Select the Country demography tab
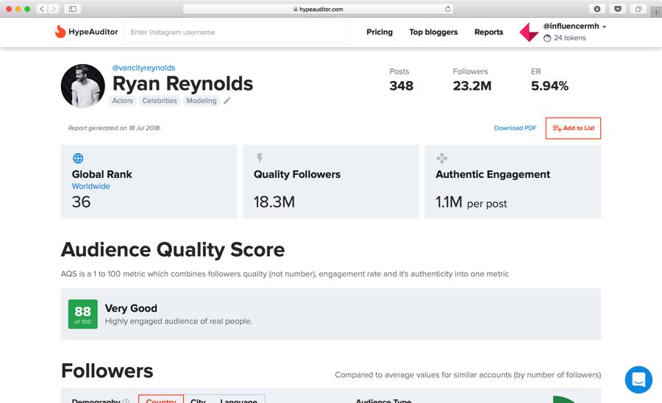Screen dimensions: 662x403 coord(161,400)
